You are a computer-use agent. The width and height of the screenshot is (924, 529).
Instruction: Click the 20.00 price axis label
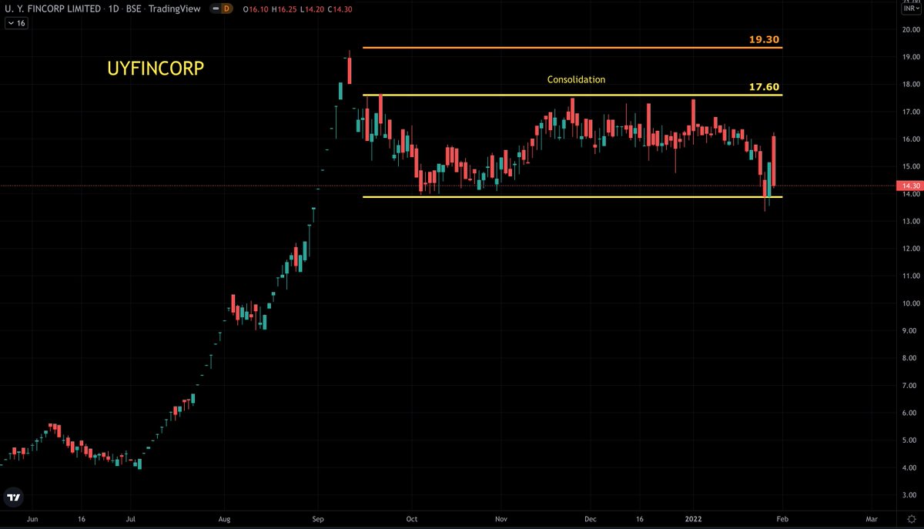tap(911, 29)
